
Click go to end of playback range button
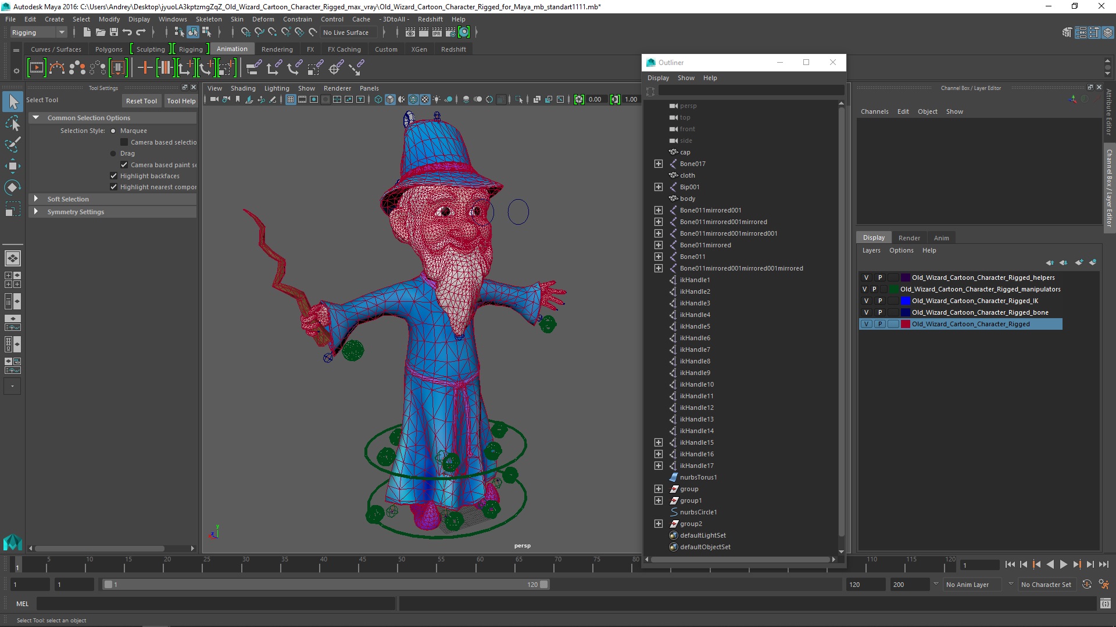[x=1104, y=564]
